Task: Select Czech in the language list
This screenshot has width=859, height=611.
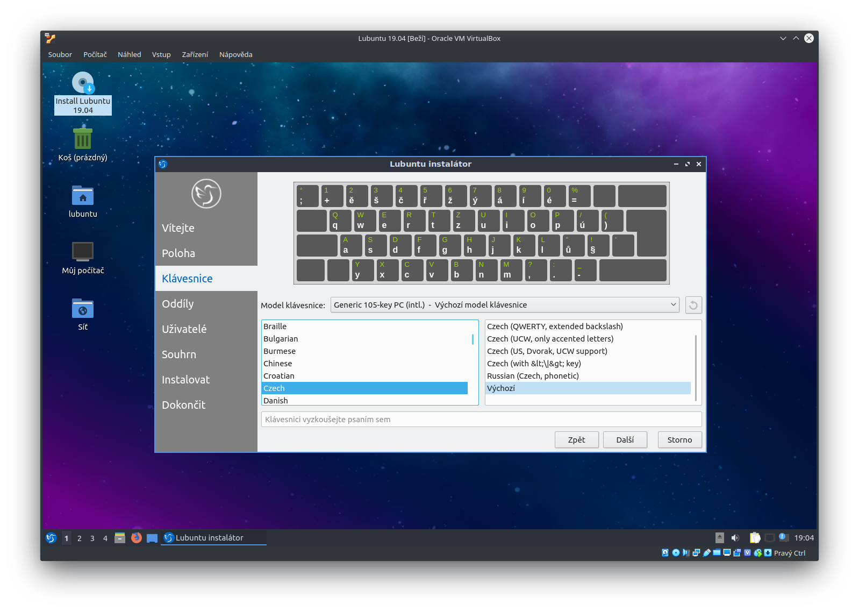Action: (x=365, y=388)
